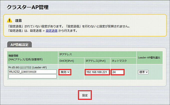Click the netmask field showing 24
This screenshot has height=105, width=170.
117,72
